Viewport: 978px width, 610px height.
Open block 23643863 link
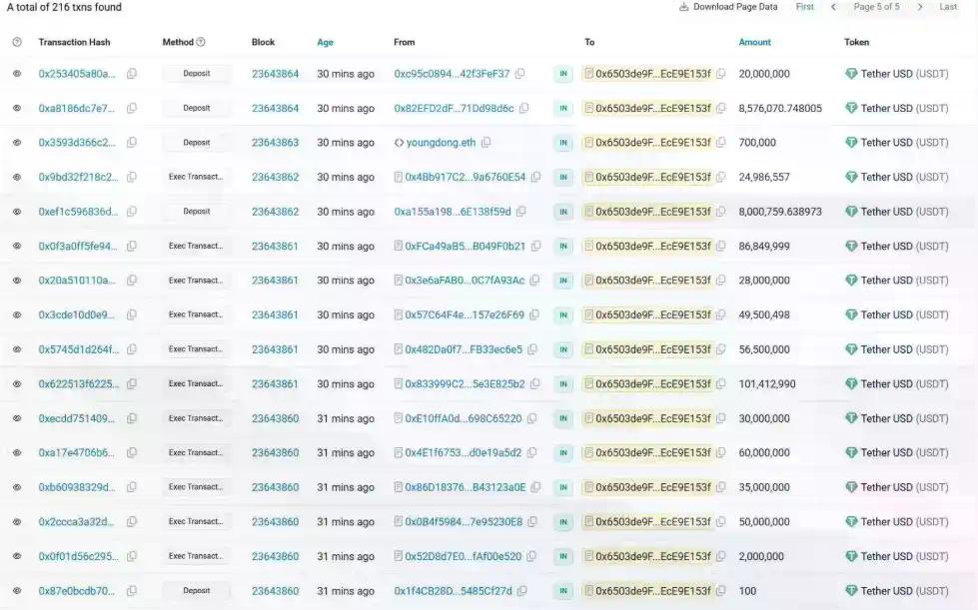(x=275, y=143)
